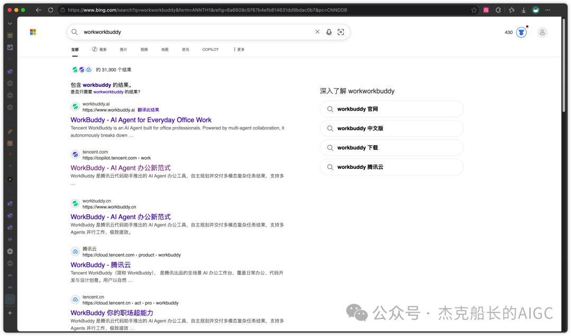Click 翻译此结果 translate link
The height and width of the screenshot is (336, 571).
click(x=148, y=110)
